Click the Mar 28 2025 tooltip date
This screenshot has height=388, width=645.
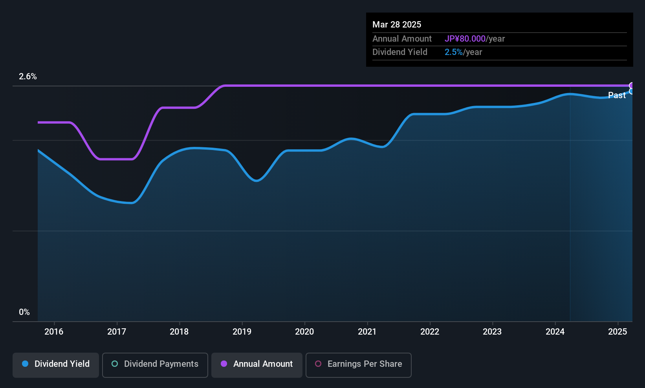click(397, 24)
